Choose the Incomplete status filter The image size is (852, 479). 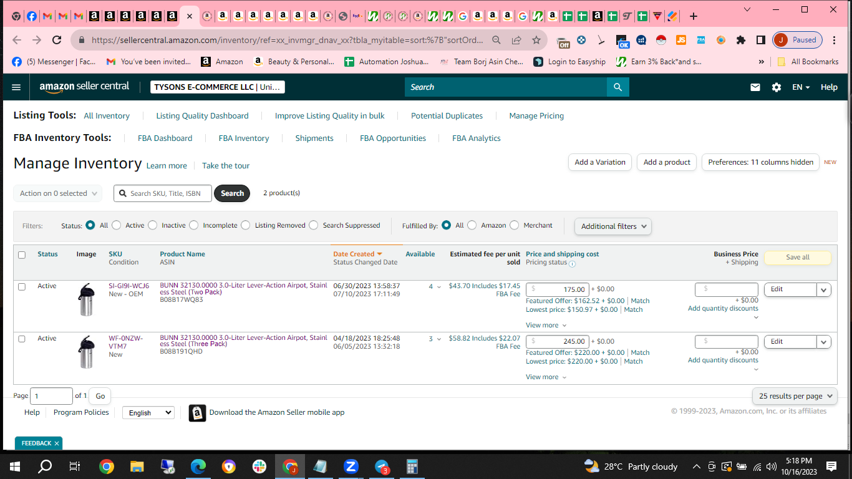point(194,225)
